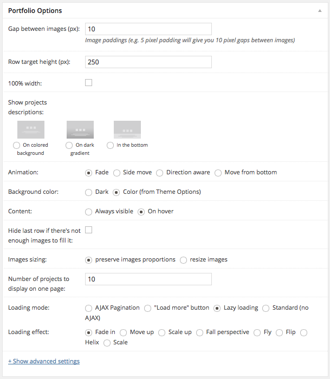Tick the hide last row checkbox

coord(89,230)
